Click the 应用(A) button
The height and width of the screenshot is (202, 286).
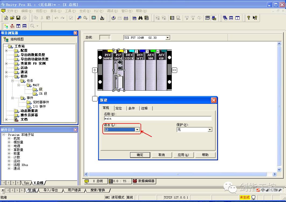tap(183, 155)
